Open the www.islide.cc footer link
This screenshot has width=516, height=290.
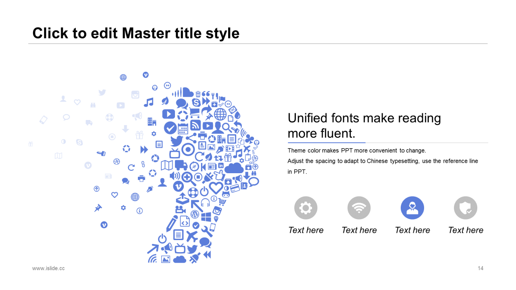[48, 268]
